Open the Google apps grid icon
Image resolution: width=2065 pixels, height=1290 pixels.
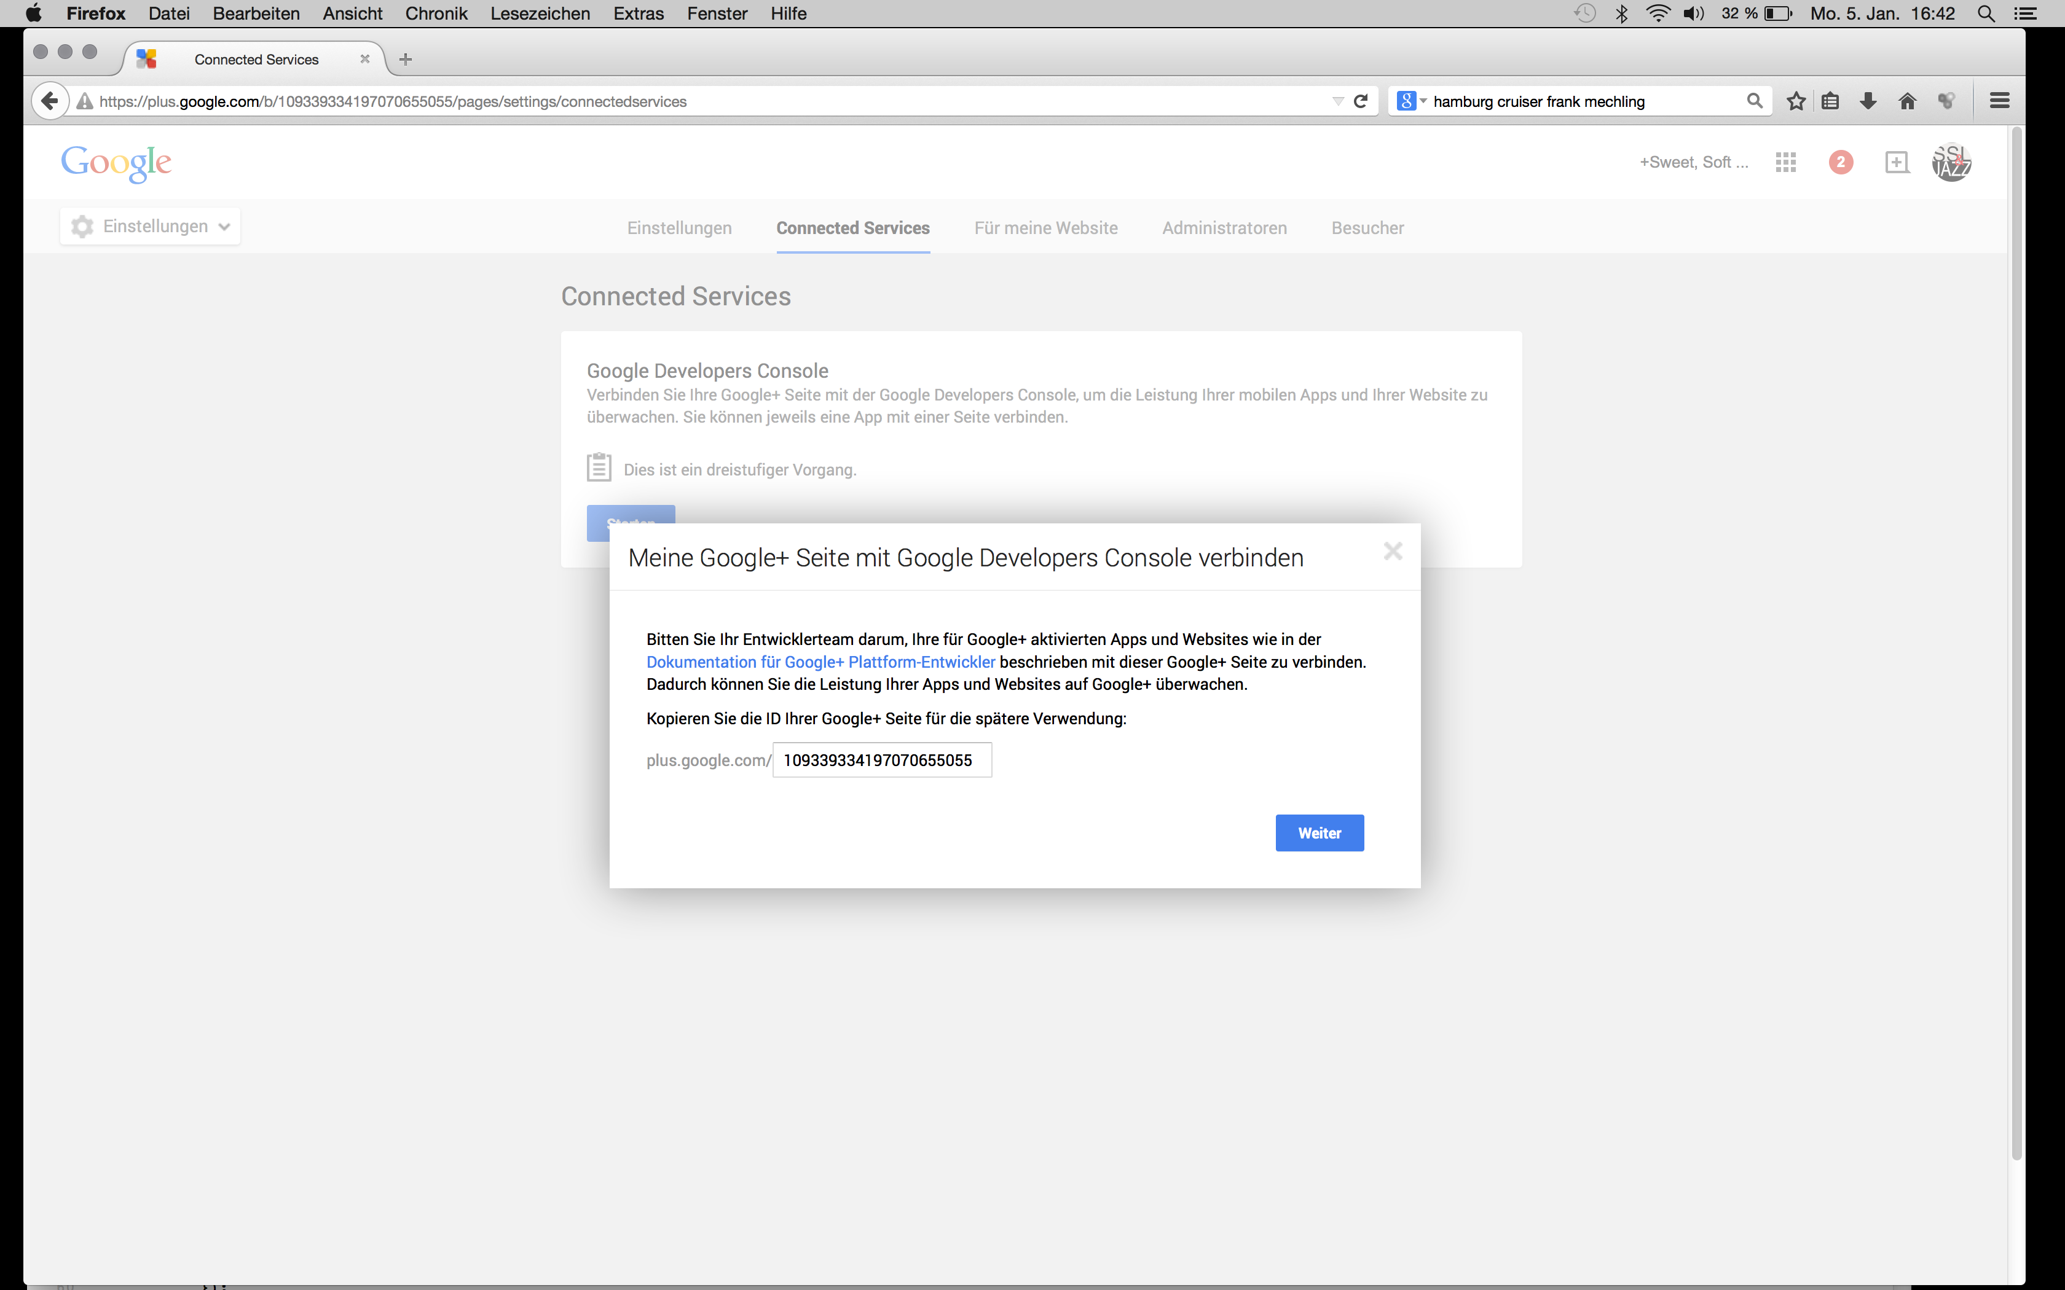1786,162
